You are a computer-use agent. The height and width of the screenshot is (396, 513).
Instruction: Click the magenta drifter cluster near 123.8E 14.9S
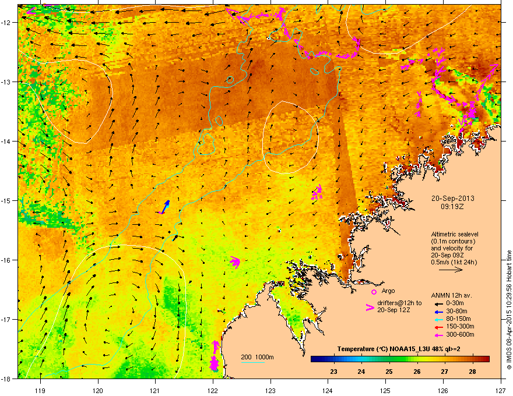tap(317, 192)
